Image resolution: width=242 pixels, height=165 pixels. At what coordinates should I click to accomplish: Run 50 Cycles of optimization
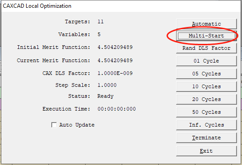(206, 112)
